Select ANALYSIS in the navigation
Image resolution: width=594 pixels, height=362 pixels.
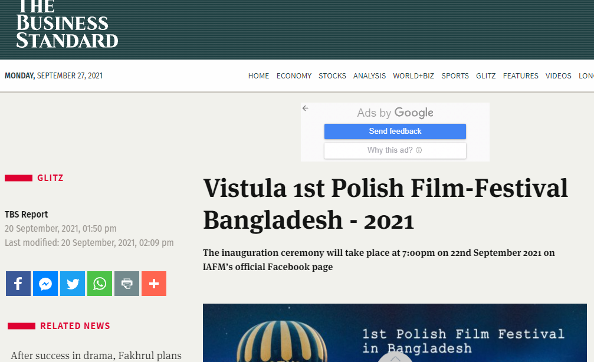369,75
